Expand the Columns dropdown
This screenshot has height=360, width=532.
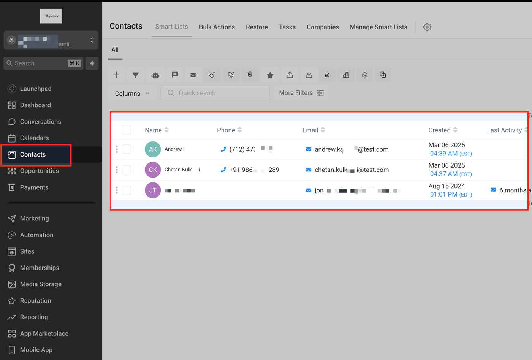pyautogui.click(x=132, y=94)
